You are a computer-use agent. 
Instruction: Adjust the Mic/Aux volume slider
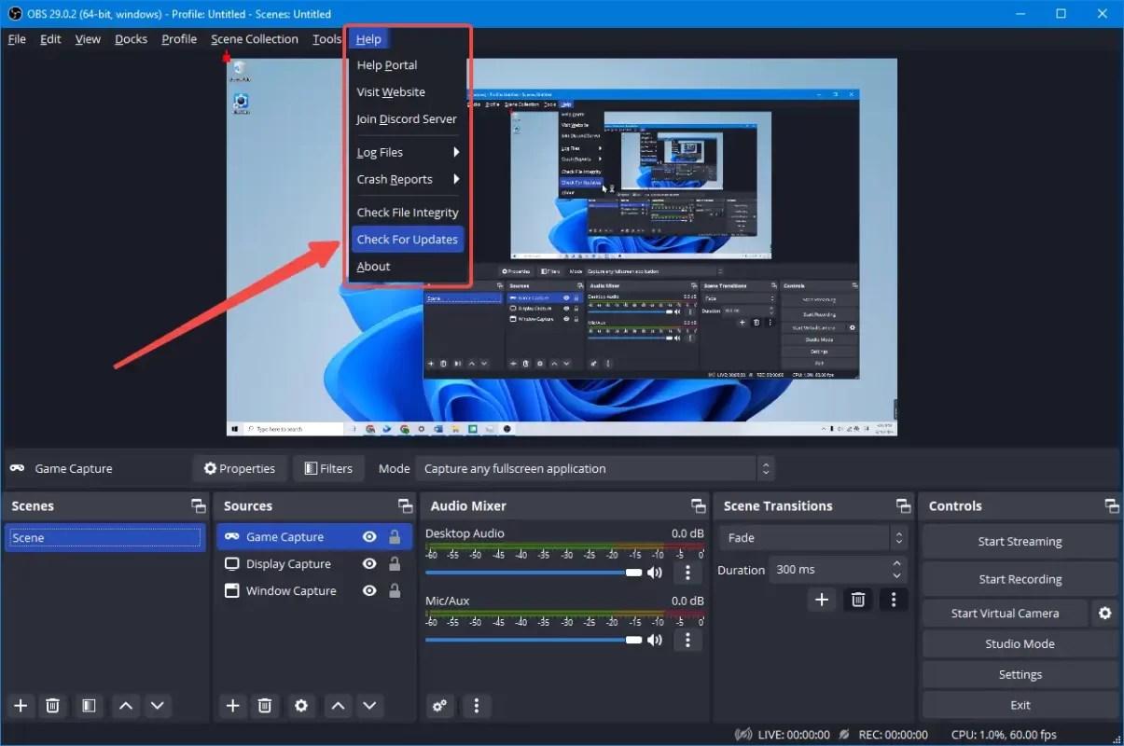click(x=634, y=640)
